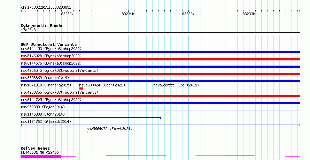The width and height of the screenshot is (310, 160).
Task: Click nsv4258755 (gnomADStructuralVariants) label
Action: pos(60,92)
